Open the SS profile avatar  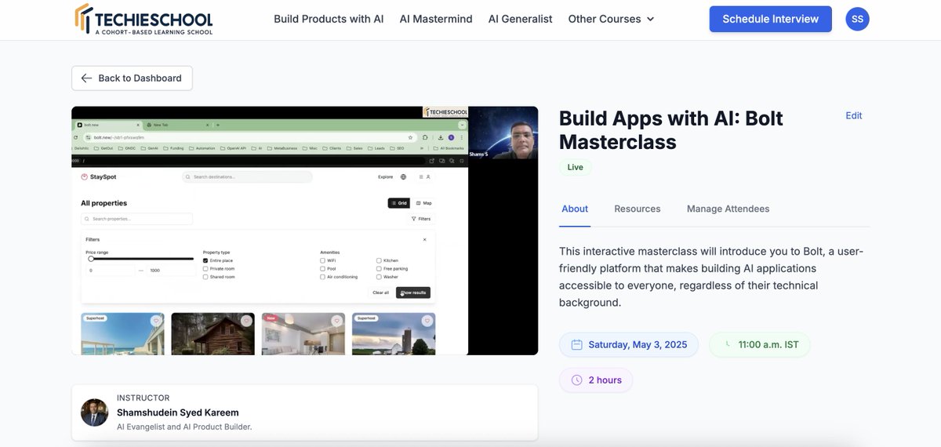(x=857, y=19)
